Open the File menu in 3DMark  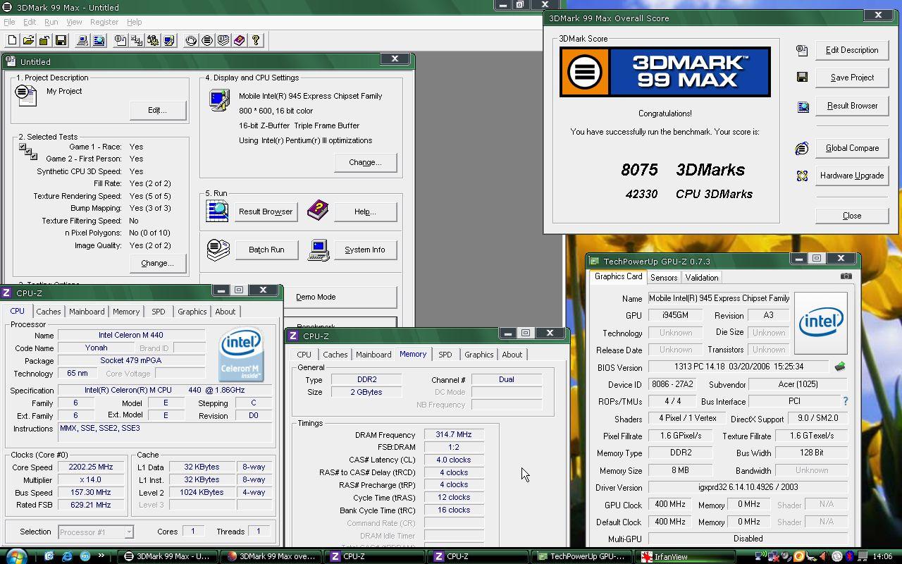[9, 22]
